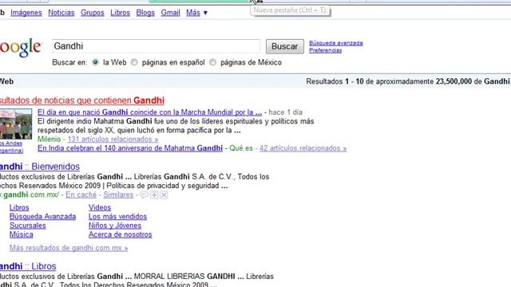
Task: Open 'Más resultados de gandhi.com.mx' link
Action: click(69, 248)
